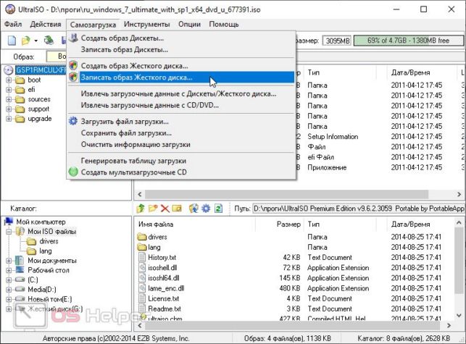466x344 pixels.
Task: Click the 69% of 4.7GB capacity bar
Action: tap(408, 41)
